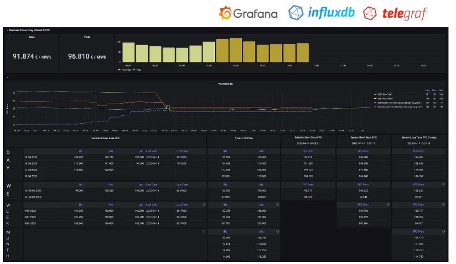The width and height of the screenshot is (456, 264).
Task: Click the refresh icon next to the monthly Bid header
Action: click(x=277, y=231)
